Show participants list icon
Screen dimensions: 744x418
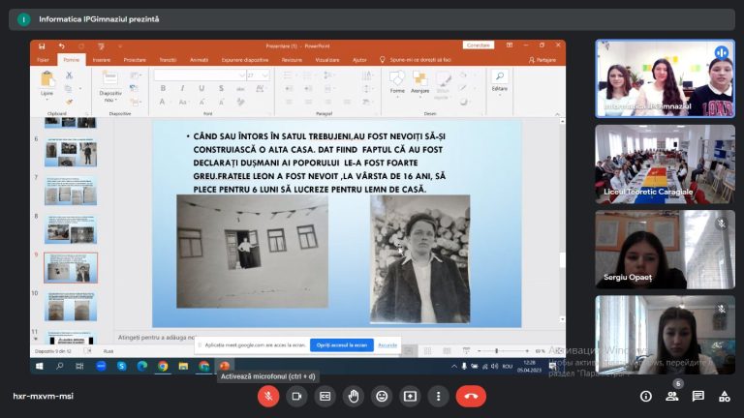(x=672, y=396)
